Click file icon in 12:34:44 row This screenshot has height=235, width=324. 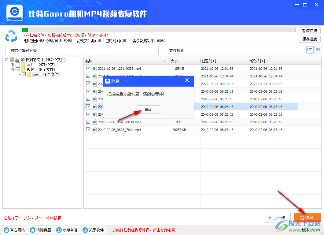point(94,76)
